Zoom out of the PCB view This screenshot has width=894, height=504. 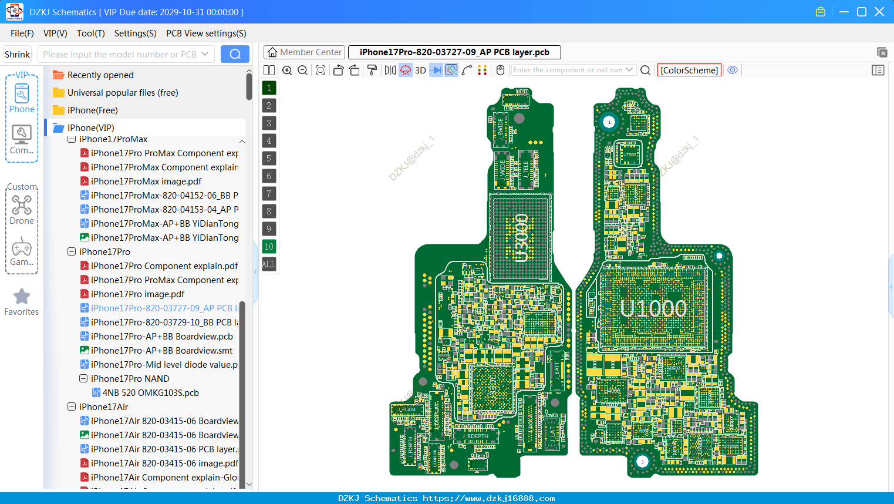click(x=303, y=70)
